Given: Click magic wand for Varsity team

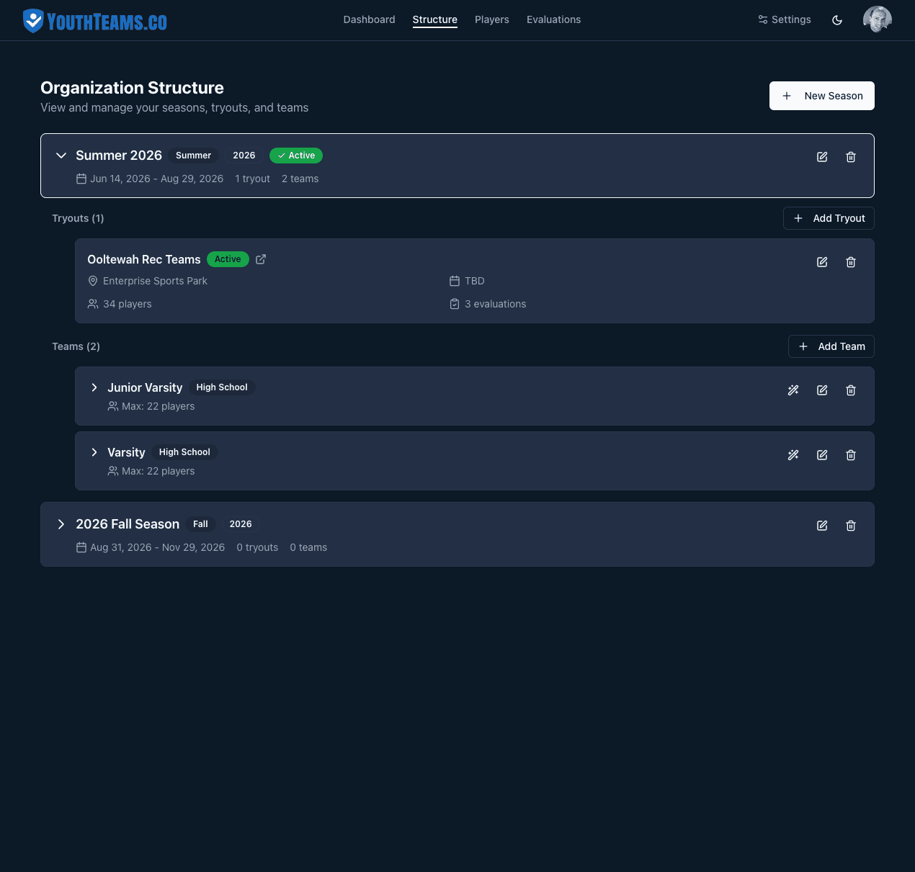Looking at the screenshot, I should coord(793,455).
